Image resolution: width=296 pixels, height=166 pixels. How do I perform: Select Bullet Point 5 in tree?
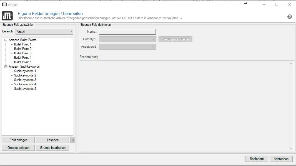pyautogui.click(x=23, y=62)
